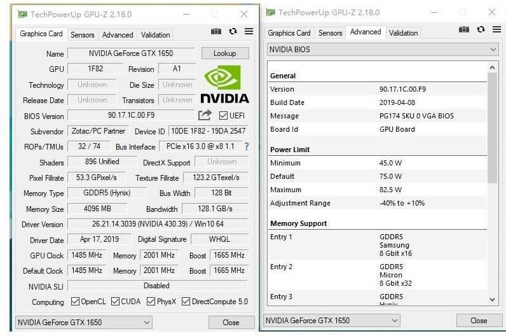
Task: Open GPU selector dropdown in right window
Action: (332, 321)
